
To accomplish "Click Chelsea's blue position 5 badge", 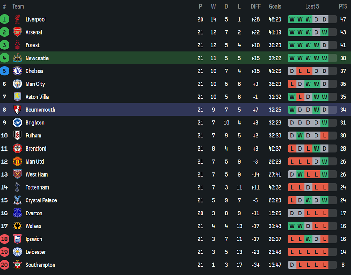I will tap(4, 71).
